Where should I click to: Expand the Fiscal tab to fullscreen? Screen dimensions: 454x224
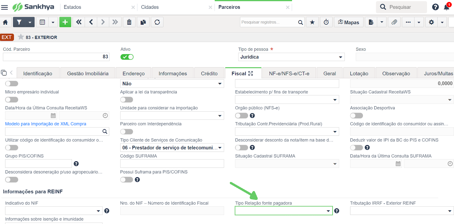pyautogui.click(x=251, y=74)
